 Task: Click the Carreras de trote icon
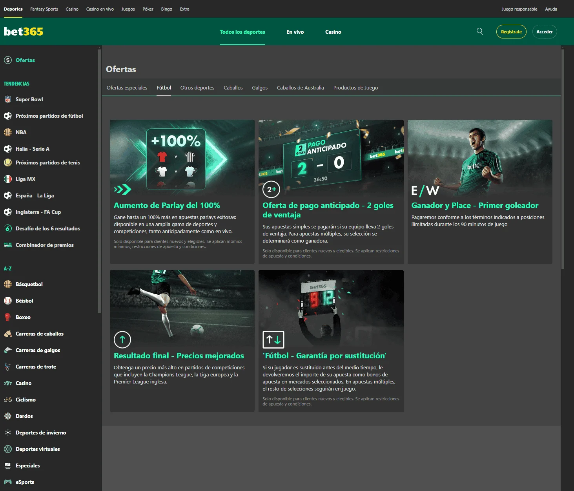point(8,367)
